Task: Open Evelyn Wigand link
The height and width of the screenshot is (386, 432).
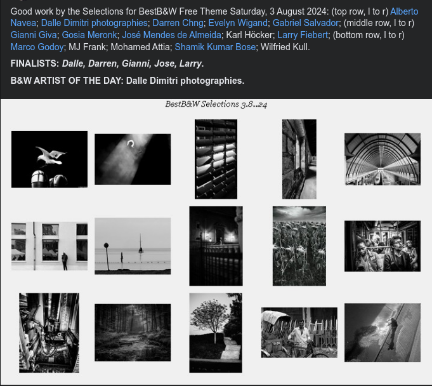Action: (238, 23)
